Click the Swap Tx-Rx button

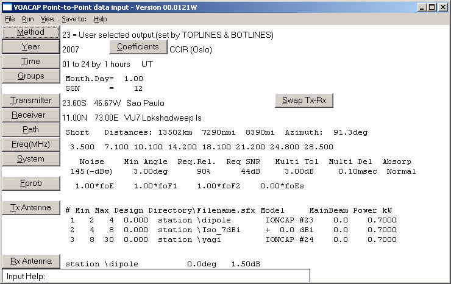click(304, 100)
